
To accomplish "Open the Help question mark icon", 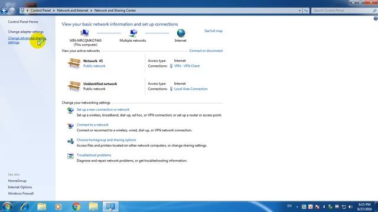I will pos(376,18).
